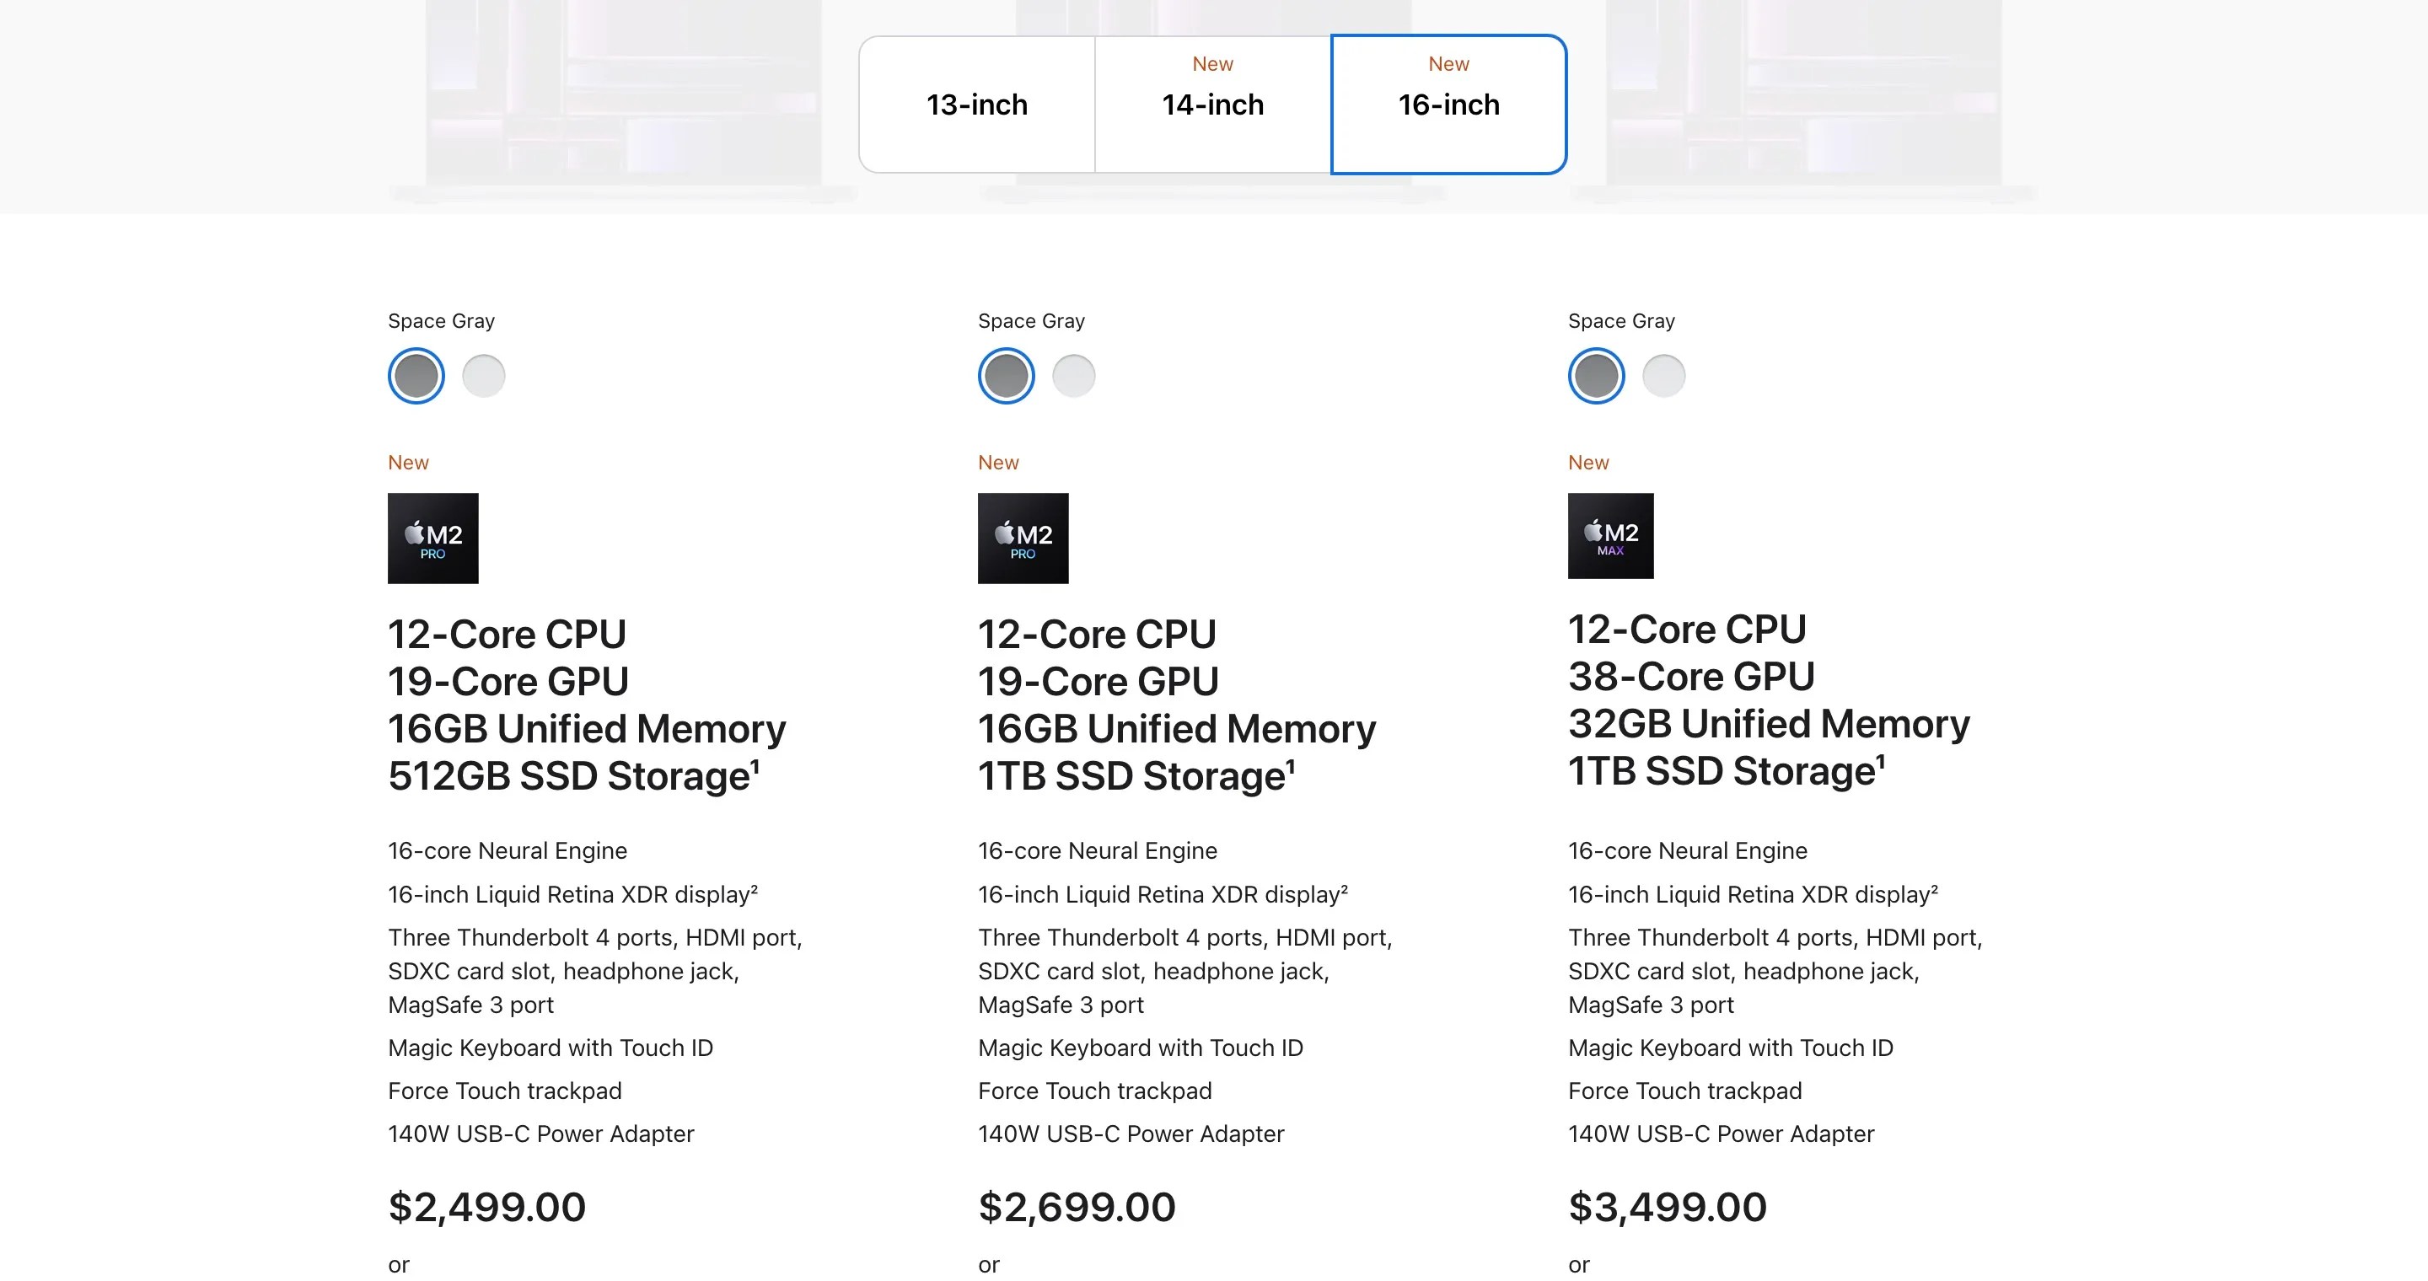
Task: Click the 512GB SSD Storage heading
Action: click(x=573, y=776)
